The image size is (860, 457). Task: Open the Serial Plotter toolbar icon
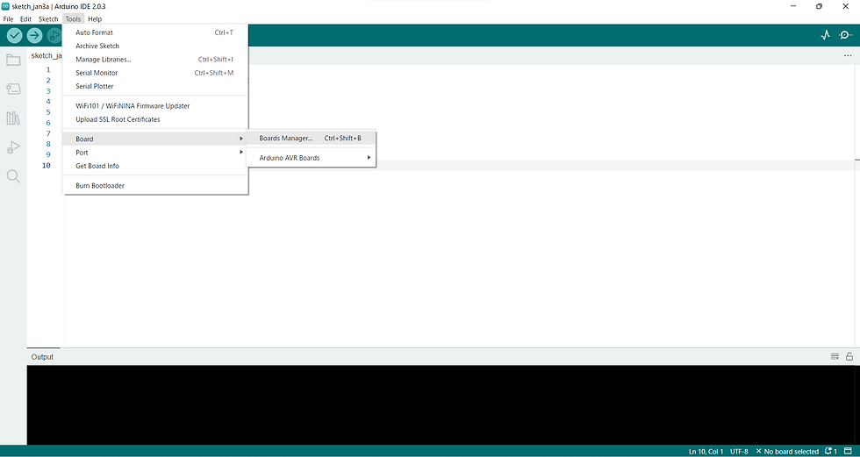pos(826,36)
